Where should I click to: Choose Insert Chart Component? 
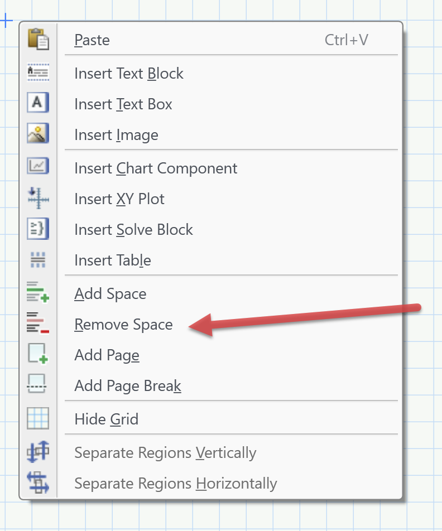pos(156,168)
